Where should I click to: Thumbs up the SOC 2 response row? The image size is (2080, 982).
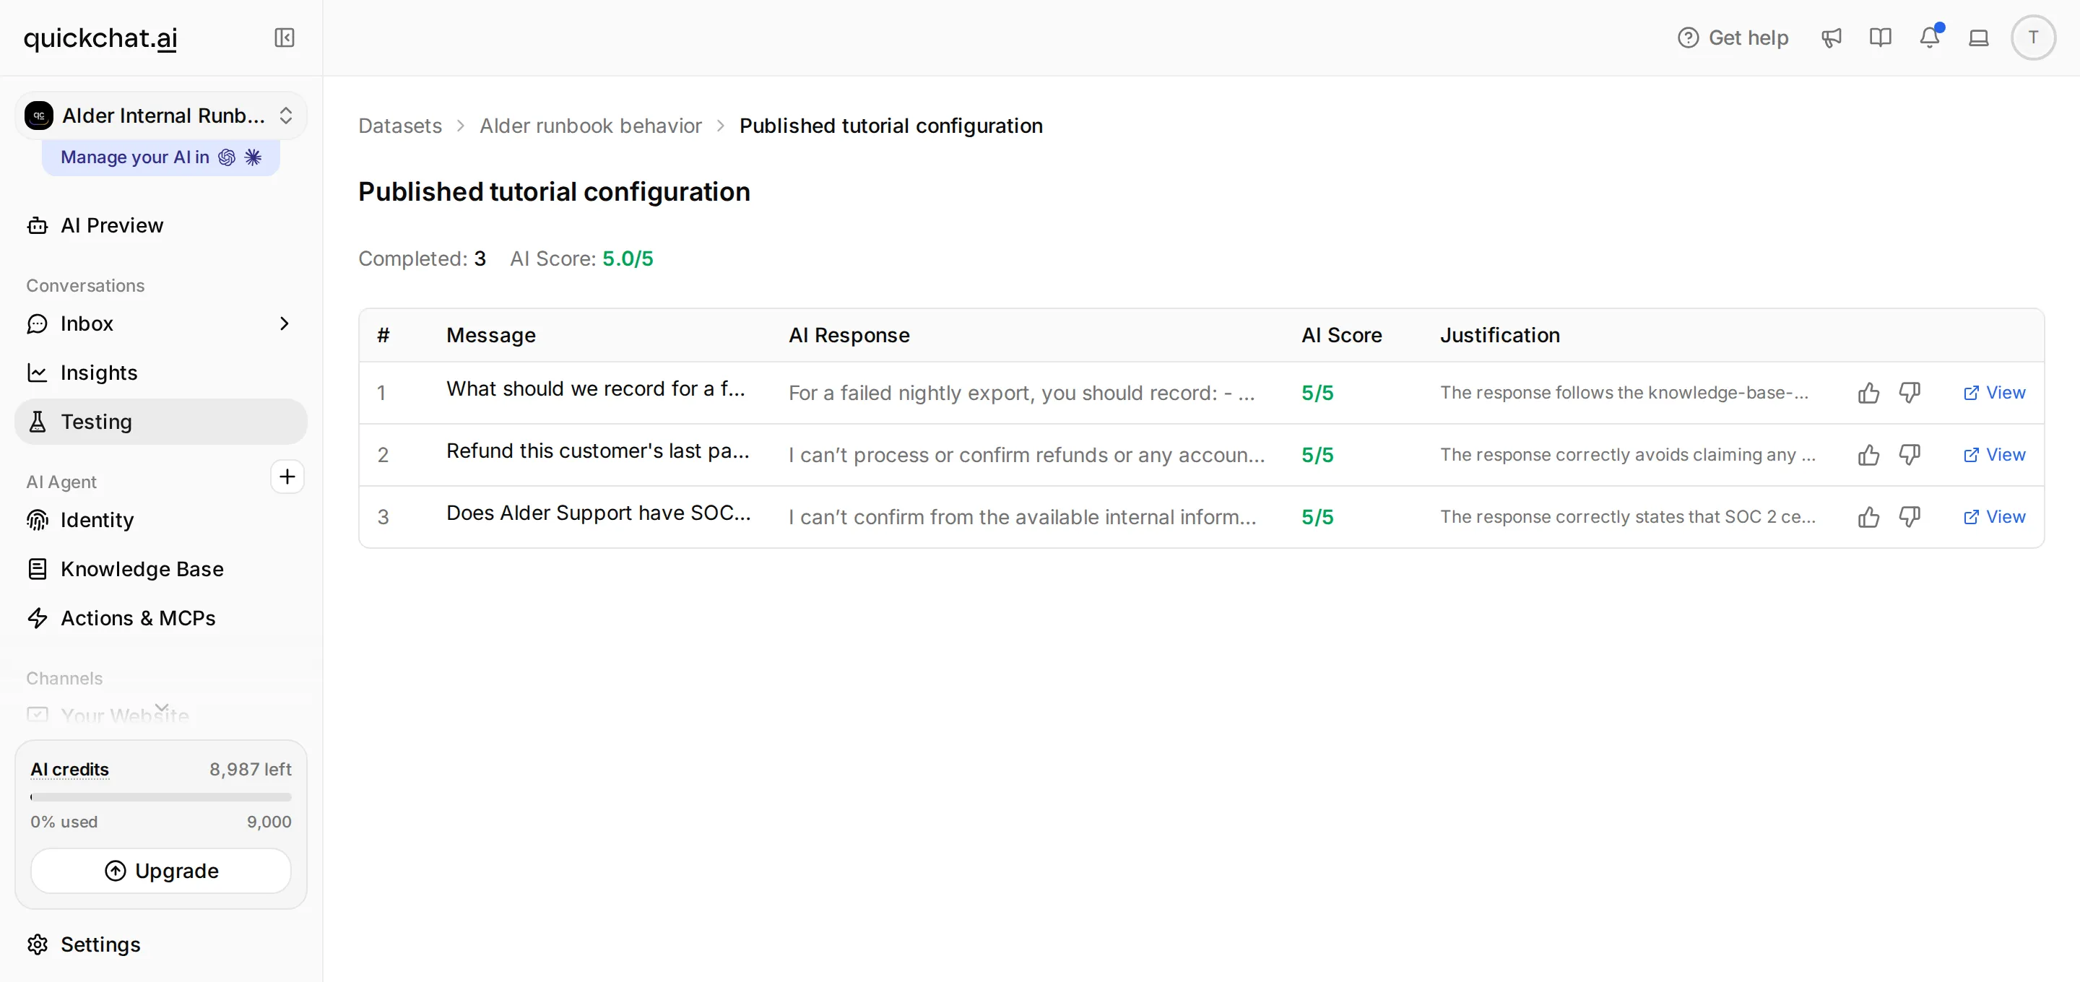pyautogui.click(x=1868, y=517)
